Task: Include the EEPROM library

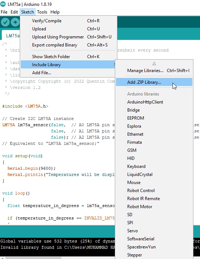Action: tap(154, 118)
